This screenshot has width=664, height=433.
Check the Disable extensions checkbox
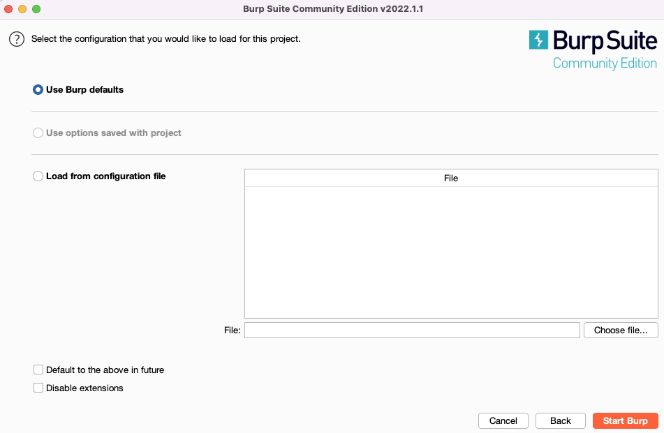[38, 388]
